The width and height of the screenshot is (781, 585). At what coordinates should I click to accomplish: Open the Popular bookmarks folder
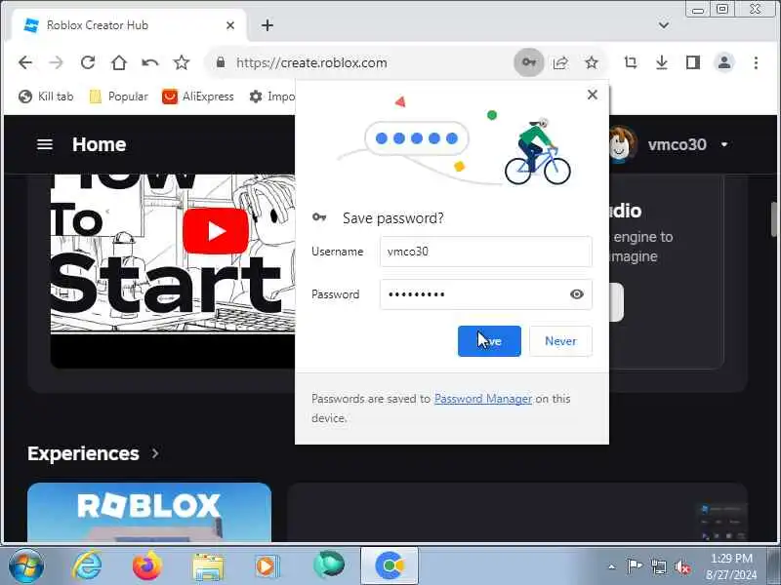118,96
